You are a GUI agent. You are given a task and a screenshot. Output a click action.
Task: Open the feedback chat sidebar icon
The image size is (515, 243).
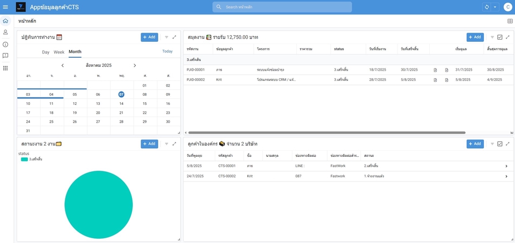click(x=5, y=56)
